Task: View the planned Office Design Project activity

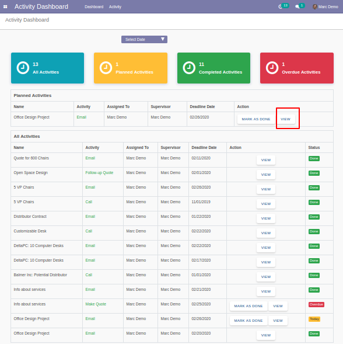Action: coord(285,119)
